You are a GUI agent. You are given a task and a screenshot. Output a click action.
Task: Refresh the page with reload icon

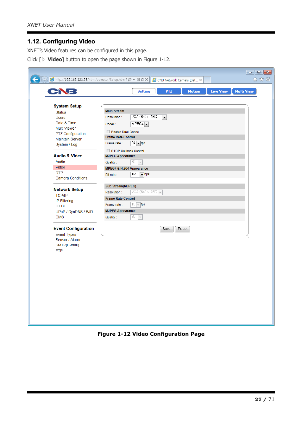pyautogui.click(x=142, y=80)
